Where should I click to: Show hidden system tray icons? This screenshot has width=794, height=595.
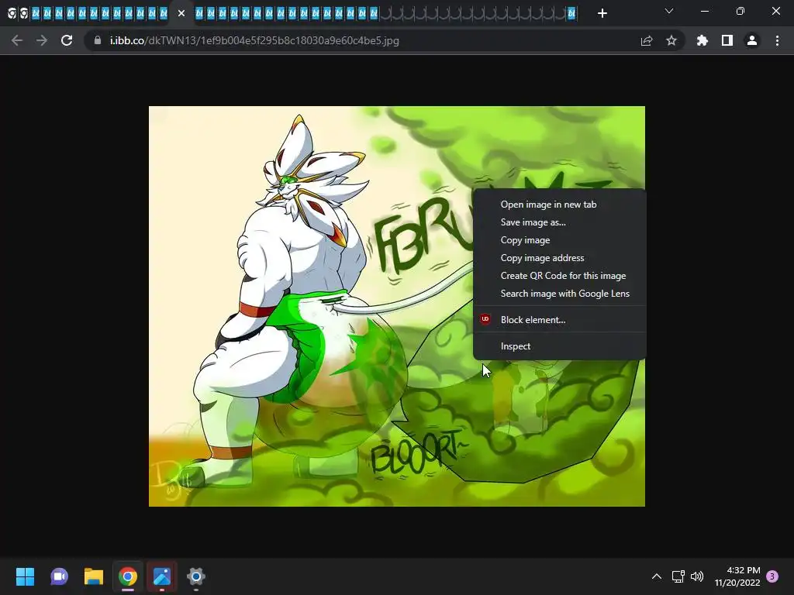656,576
